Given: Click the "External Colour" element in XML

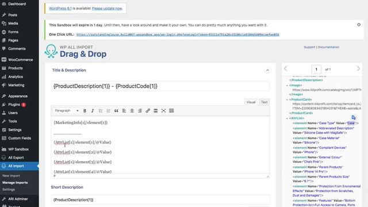Looking at the screenshot, I should point(317,159).
